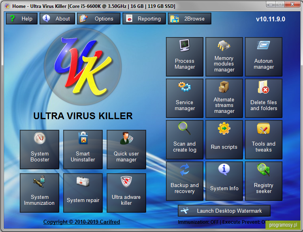Launch Registry seeker icon

tap(263, 170)
